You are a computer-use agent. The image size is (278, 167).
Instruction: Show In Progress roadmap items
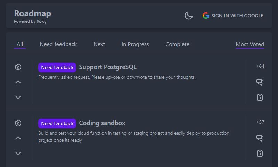tap(135, 44)
